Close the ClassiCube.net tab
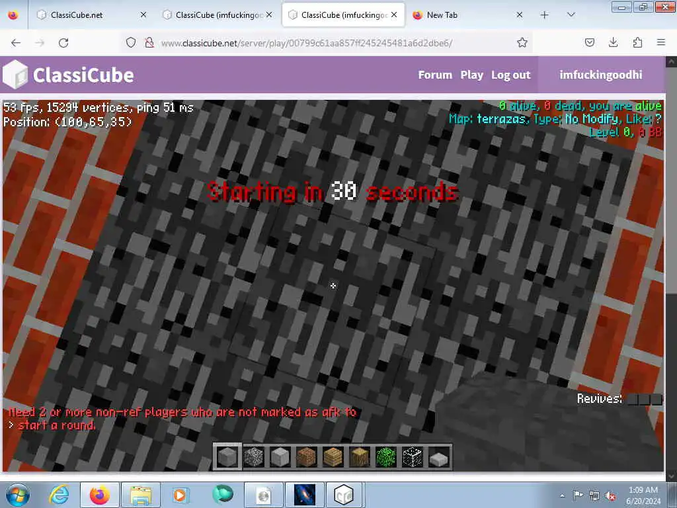Image resolution: width=677 pixels, height=508 pixels. (143, 15)
